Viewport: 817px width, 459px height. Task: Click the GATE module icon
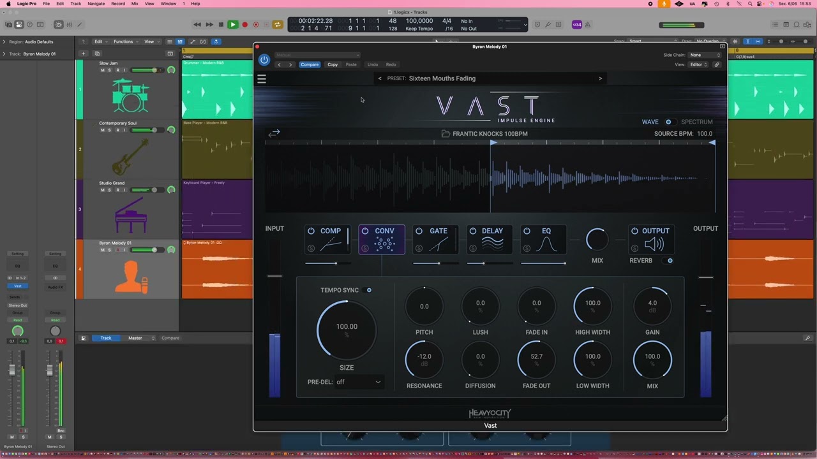pos(438,244)
